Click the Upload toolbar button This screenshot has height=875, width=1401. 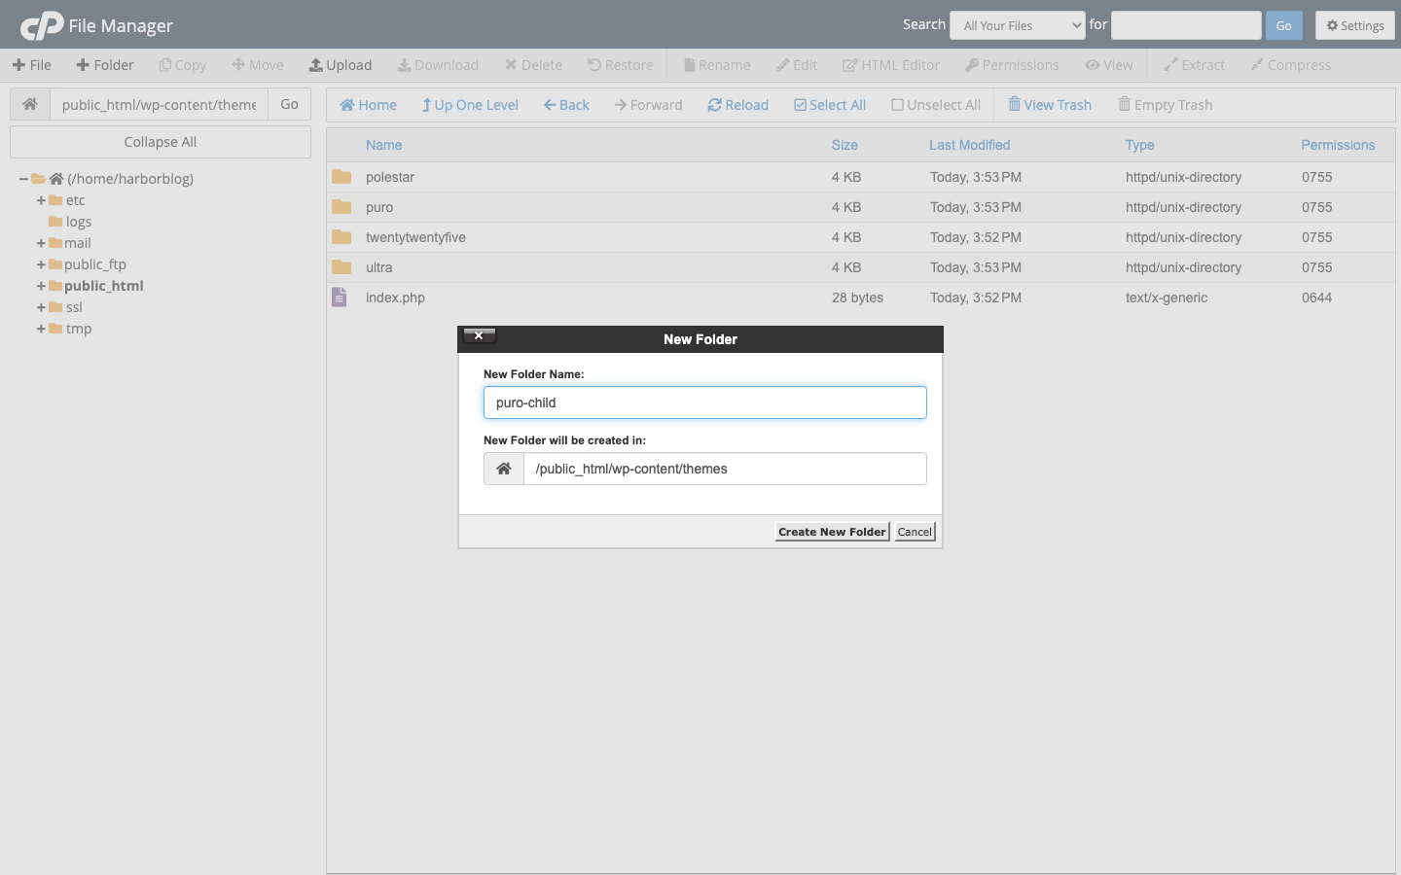(341, 65)
